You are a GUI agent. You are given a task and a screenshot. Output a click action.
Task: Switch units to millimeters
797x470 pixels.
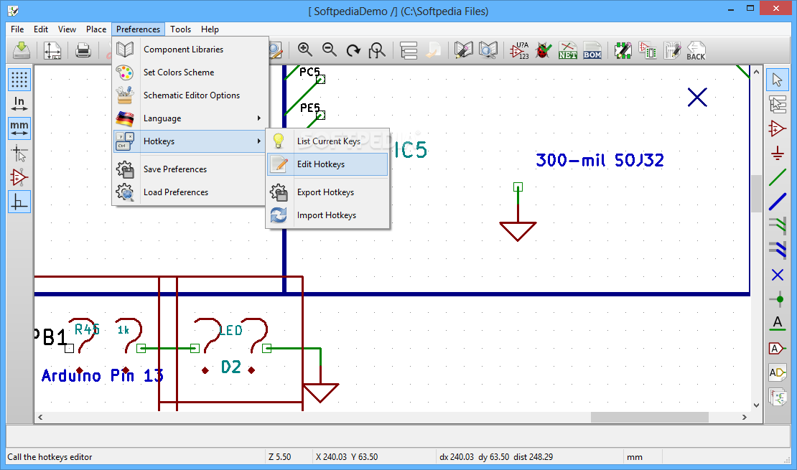[x=19, y=128]
